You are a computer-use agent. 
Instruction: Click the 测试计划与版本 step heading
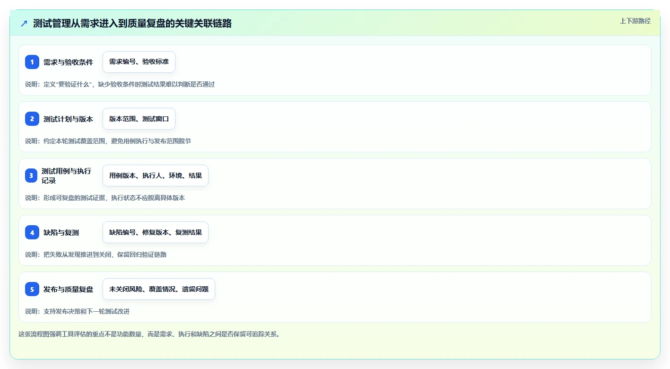point(68,119)
